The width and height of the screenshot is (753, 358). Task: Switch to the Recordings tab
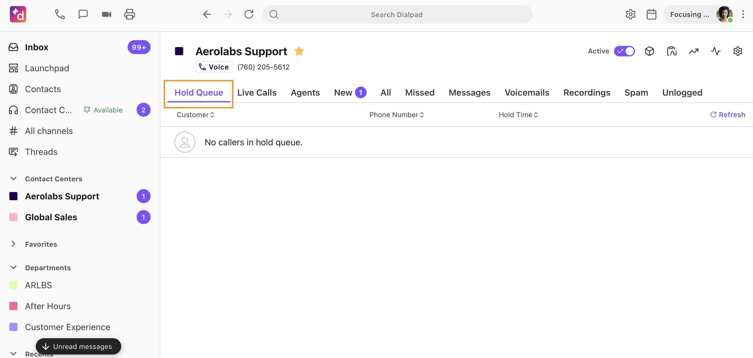click(x=587, y=93)
